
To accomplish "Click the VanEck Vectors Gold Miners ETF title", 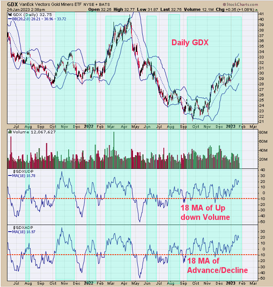I will pyautogui.click(x=51, y=4).
